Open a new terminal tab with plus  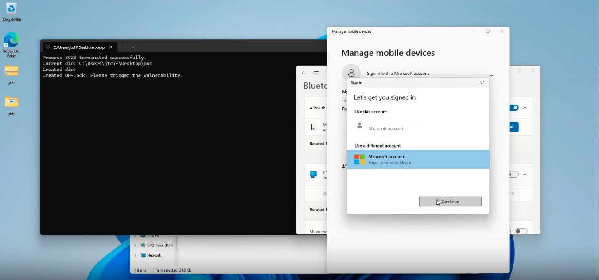(x=124, y=47)
